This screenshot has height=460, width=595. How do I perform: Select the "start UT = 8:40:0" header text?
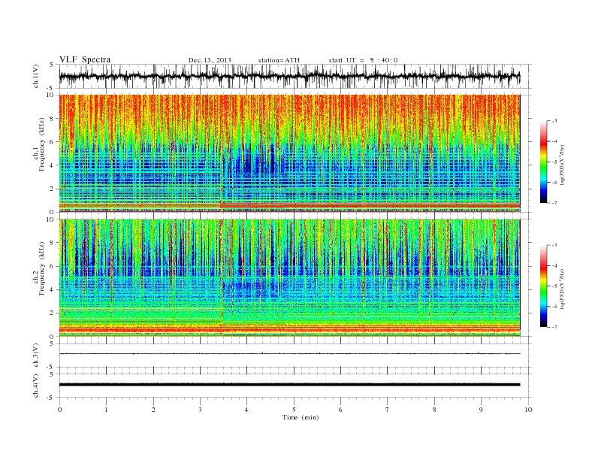(x=363, y=60)
